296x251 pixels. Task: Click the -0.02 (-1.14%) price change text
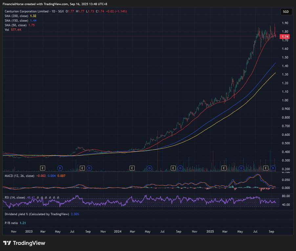click(x=116, y=11)
